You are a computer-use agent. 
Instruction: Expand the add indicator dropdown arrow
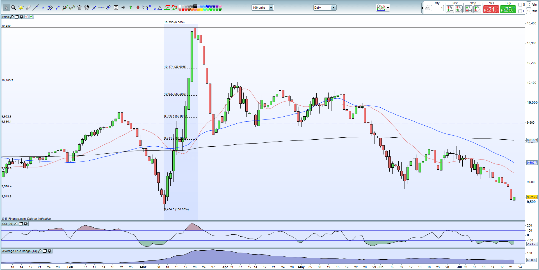pos(388,8)
